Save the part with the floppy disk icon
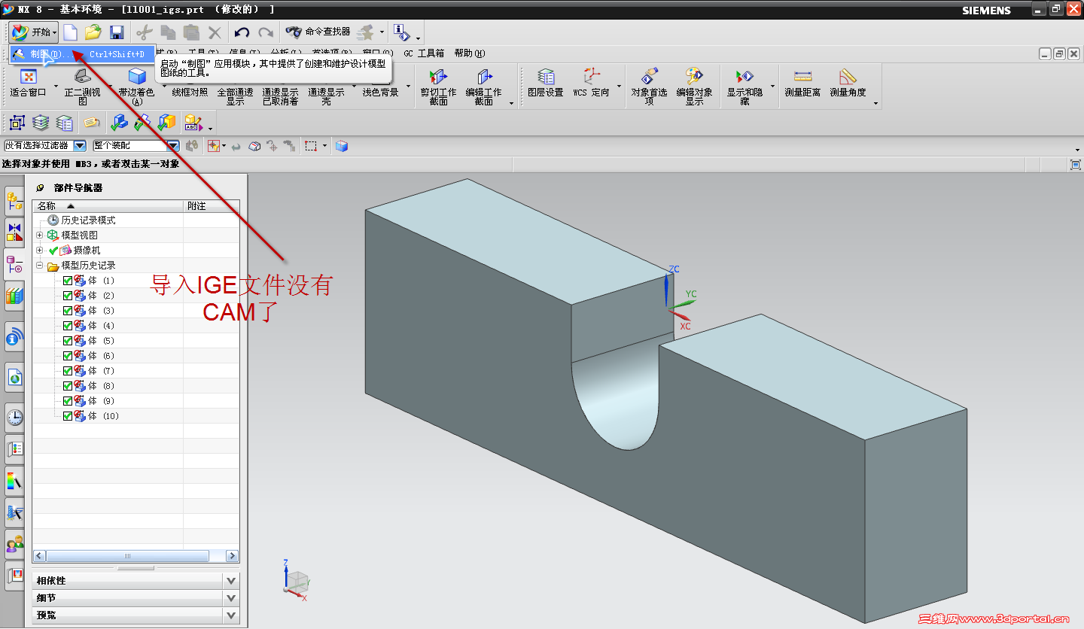This screenshot has height=629, width=1084. [x=117, y=32]
